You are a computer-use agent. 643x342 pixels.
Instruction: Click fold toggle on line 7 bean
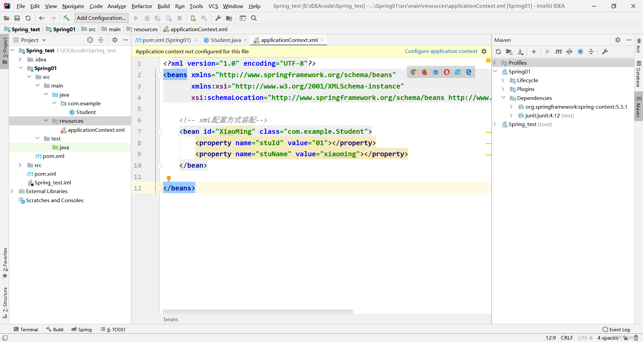[x=160, y=131]
